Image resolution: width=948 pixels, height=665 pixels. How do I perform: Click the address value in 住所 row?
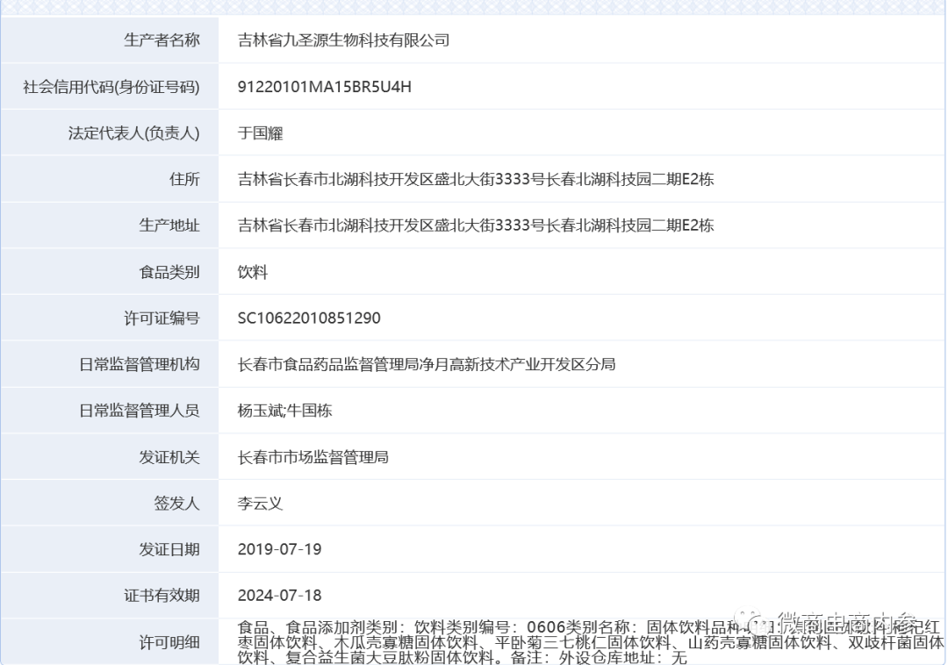click(476, 179)
